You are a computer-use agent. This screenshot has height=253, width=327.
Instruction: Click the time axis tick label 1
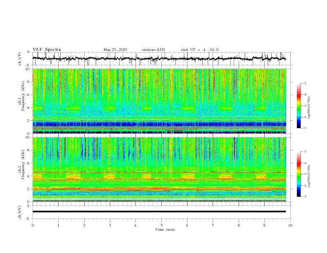[58, 225]
